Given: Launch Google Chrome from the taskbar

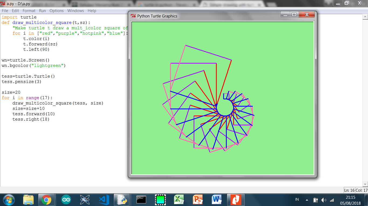Looking at the screenshot, I should (x=47, y=199).
